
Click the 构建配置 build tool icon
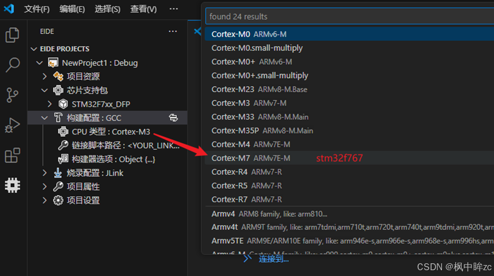click(58, 118)
